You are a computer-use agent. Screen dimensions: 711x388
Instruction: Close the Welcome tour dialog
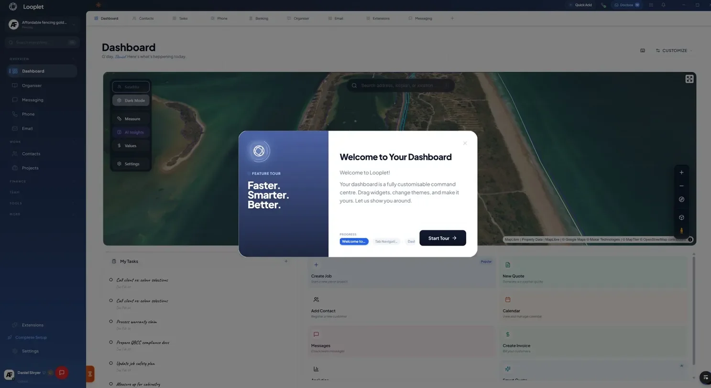click(x=465, y=143)
